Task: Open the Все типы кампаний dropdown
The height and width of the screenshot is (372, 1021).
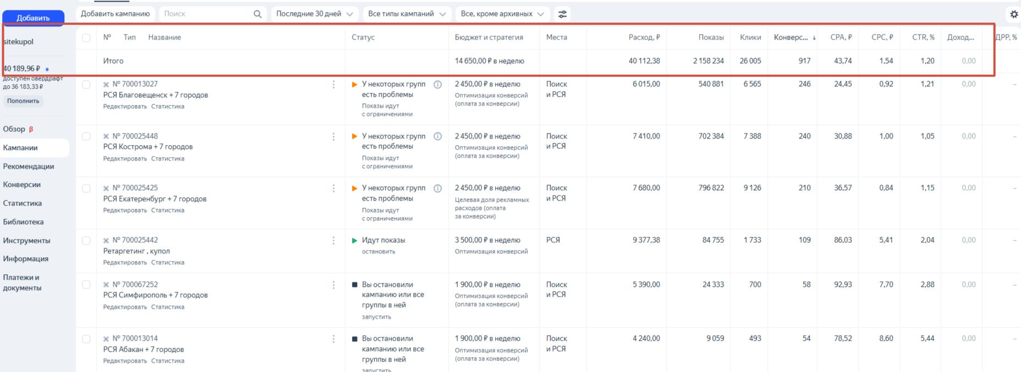Action: (407, 14)
